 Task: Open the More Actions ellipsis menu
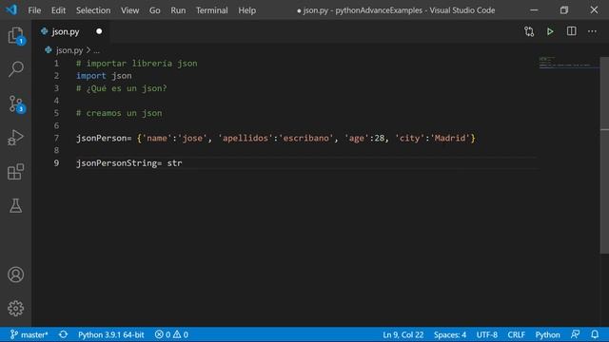[592, 31]
